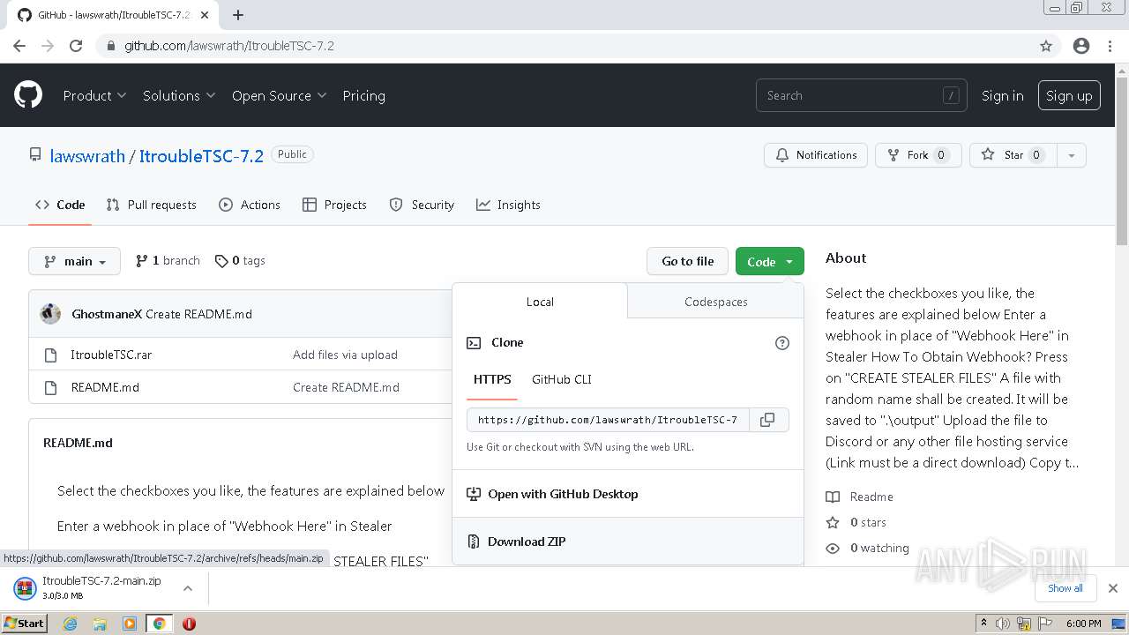Image resolution: width=1129 pixels, height=635 pixels.
Task: Click the Go to file button
Action: (688, 261)
